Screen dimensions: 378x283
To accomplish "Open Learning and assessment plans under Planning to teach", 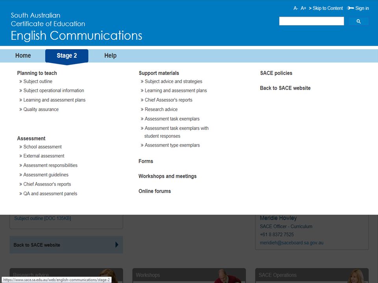I will coord(54,100).
